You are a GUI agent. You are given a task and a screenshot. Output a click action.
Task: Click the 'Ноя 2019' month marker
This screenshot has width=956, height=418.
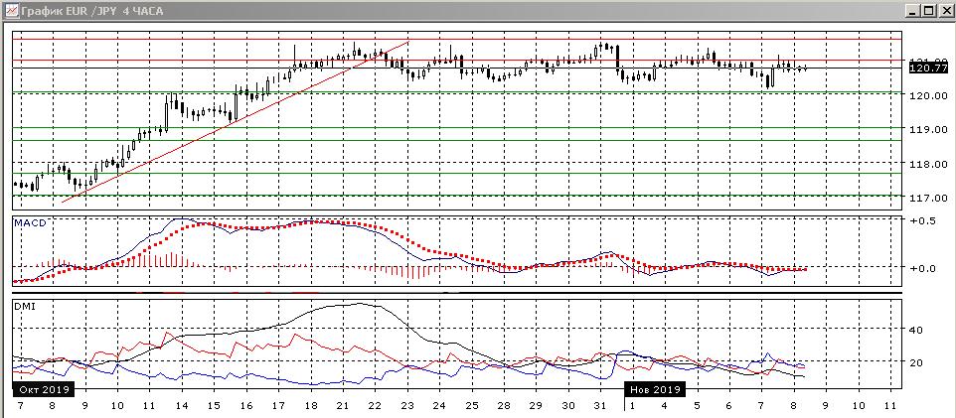pyautogui.click(x=654, y=390)
